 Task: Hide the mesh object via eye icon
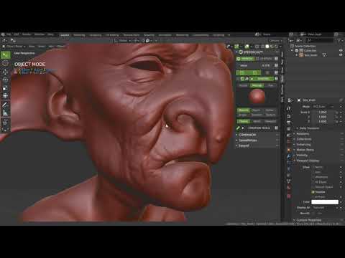point(341,55)
